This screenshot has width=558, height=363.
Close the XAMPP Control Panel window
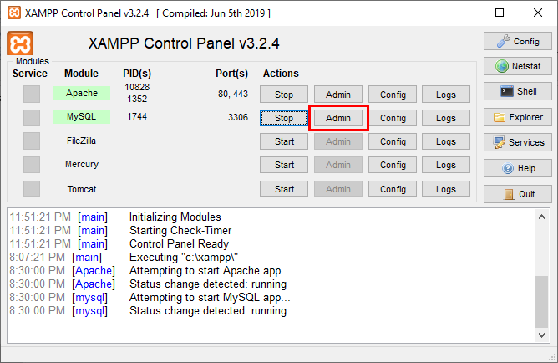click(x=538, y=13)
